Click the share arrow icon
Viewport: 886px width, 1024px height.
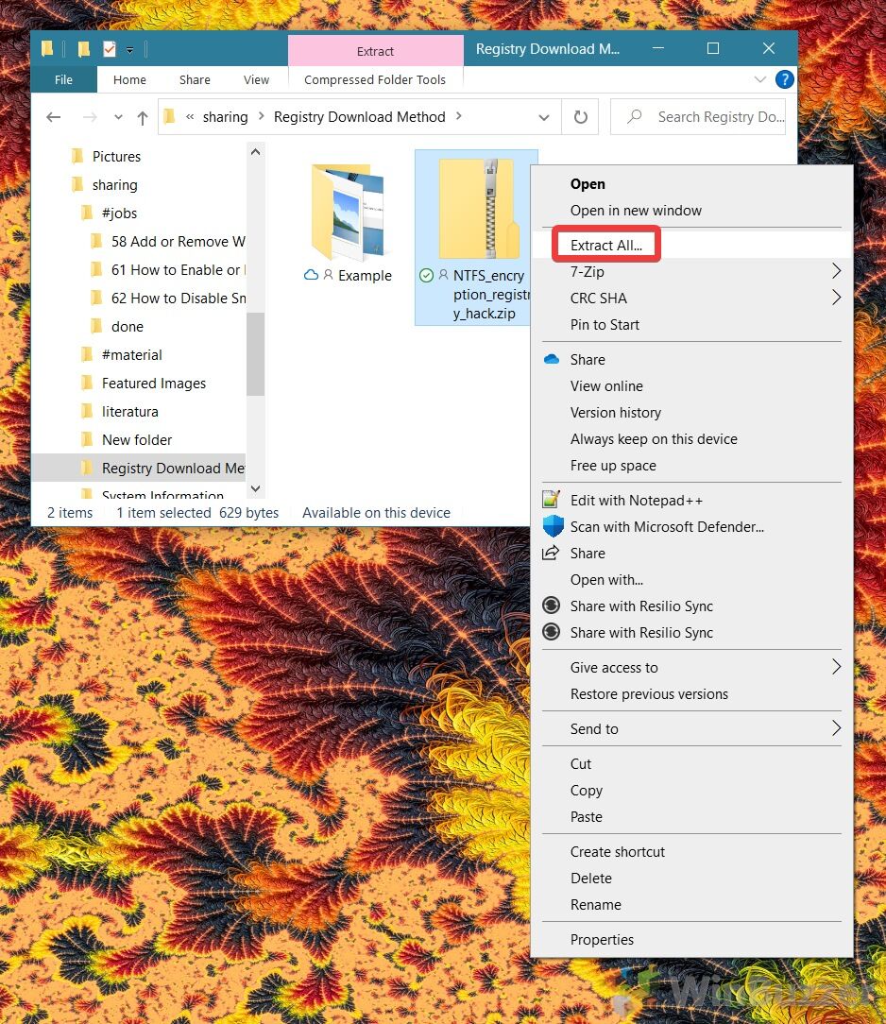click(551, 553)
